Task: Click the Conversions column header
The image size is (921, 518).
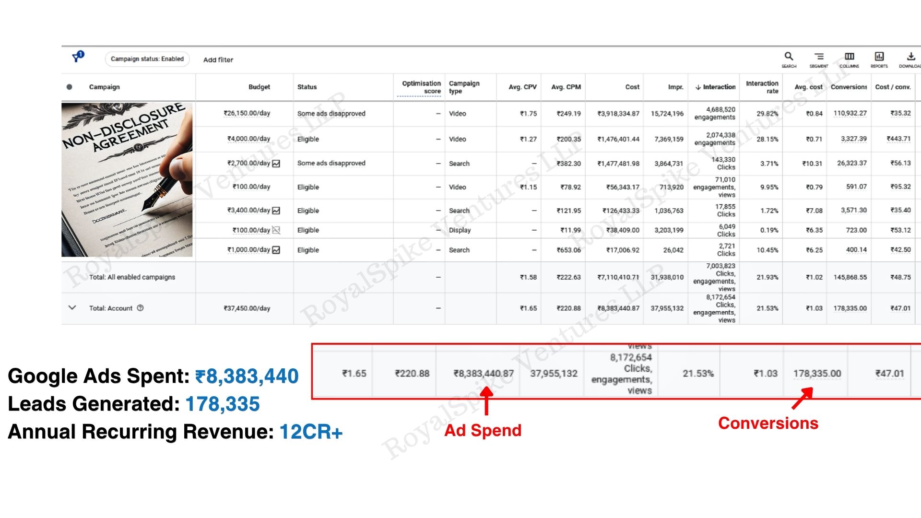Action: tap(849, 87)
